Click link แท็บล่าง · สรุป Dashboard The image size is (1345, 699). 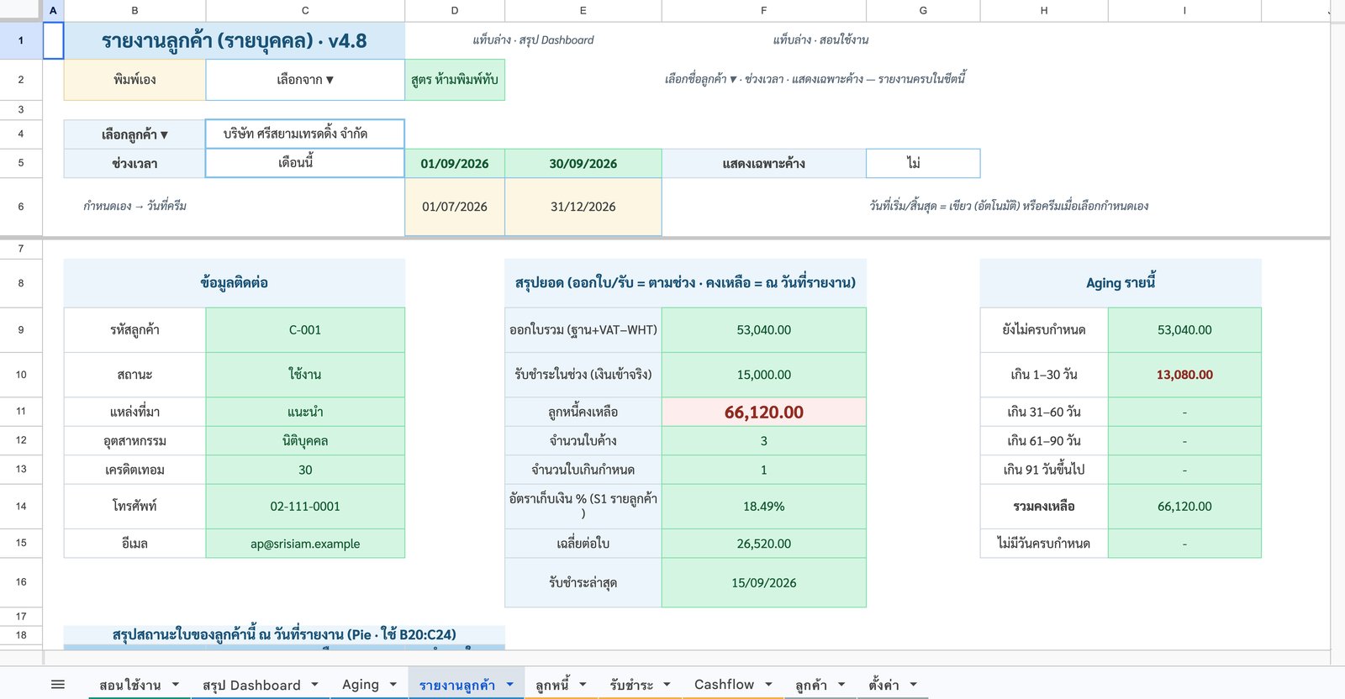pyautogui.click(x=533, y=39)
